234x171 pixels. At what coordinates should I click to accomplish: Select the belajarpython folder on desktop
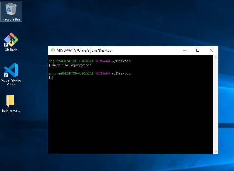tap(11, 104)
